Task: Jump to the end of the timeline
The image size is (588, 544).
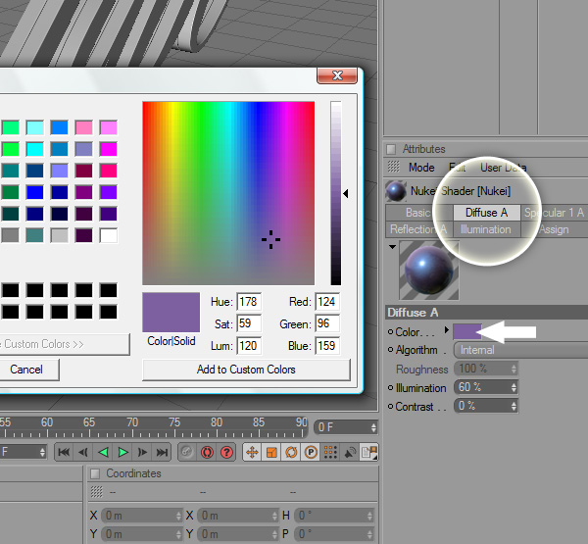Action: click(162, 452)
